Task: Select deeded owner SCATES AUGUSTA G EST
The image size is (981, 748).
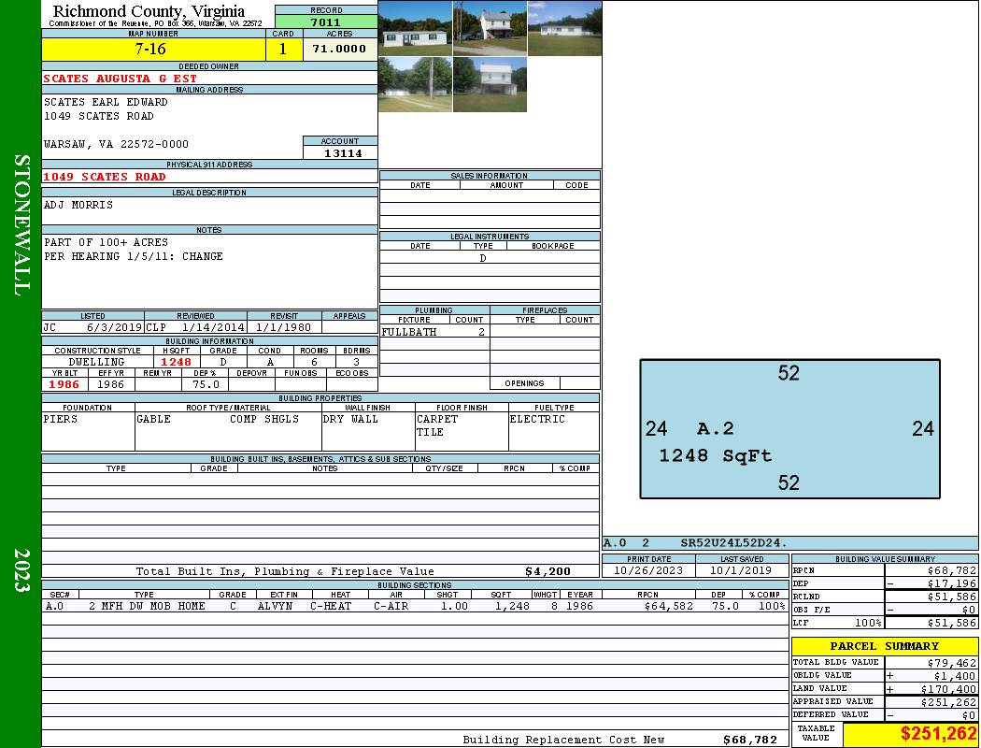Action: 121,79
